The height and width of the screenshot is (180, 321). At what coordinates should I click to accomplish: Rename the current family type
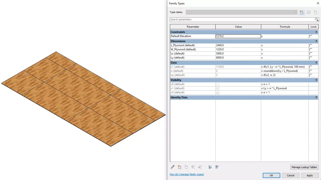click(x=308, y=12)
